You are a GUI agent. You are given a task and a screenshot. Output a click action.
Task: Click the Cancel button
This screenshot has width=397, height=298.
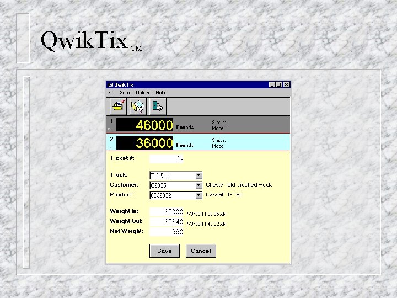pos(201,251)
